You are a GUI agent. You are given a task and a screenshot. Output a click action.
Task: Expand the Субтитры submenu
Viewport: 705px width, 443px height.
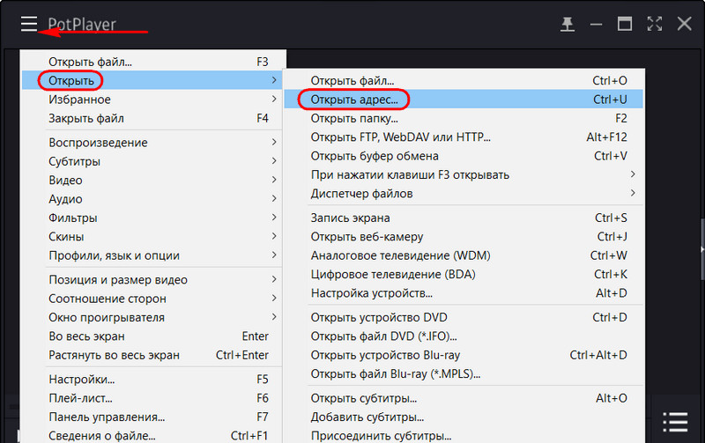[x=152, y=161]
